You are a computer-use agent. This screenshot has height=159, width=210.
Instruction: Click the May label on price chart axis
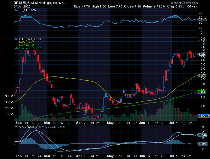point(110,123)
